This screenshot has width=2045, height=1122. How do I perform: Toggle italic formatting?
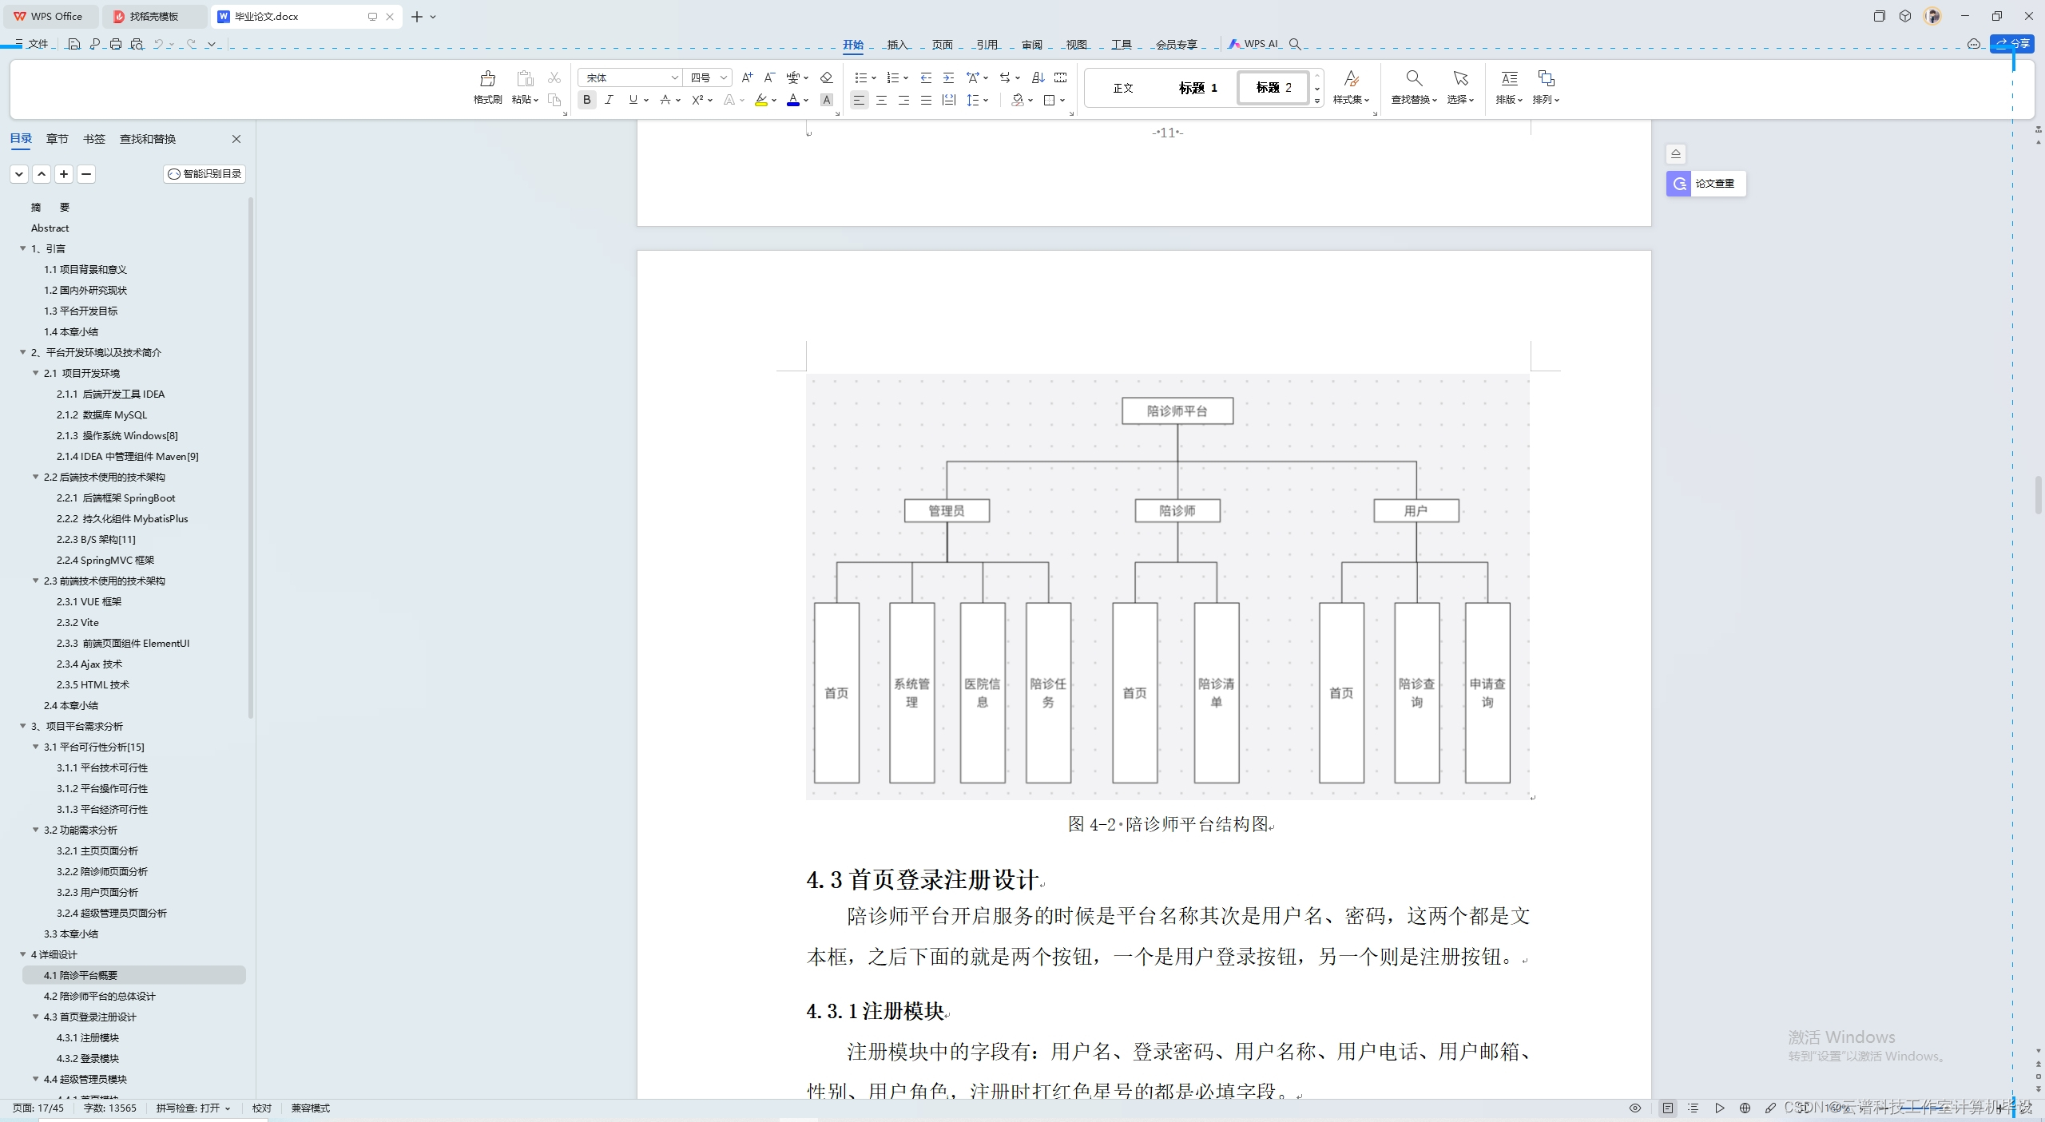pos(610,100)
